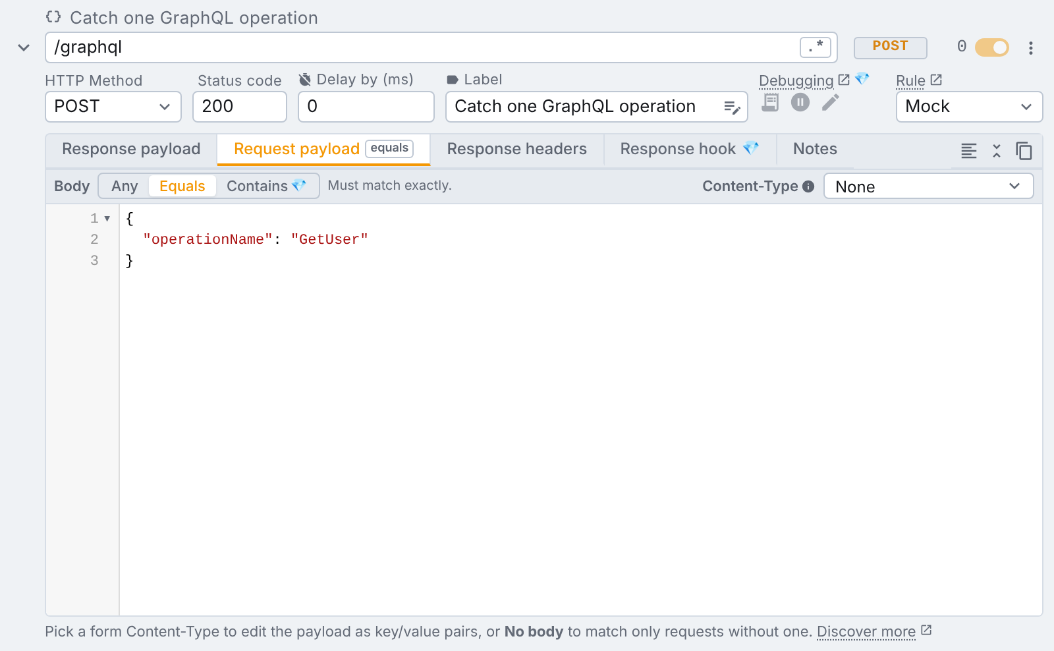The width and height of the screenshot is (1054, 651).
Task: Click the Content-Type info icon
Action: 808,186
